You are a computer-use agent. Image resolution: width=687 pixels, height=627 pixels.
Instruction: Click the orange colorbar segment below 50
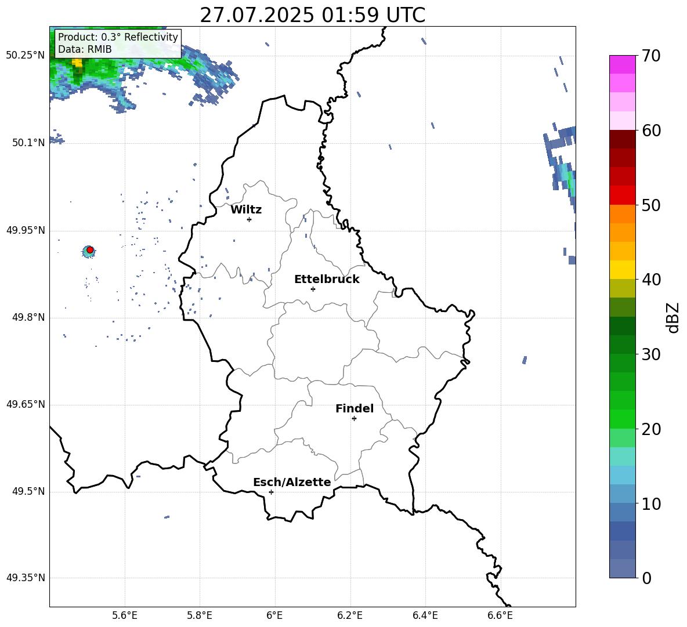click(623, 214)
